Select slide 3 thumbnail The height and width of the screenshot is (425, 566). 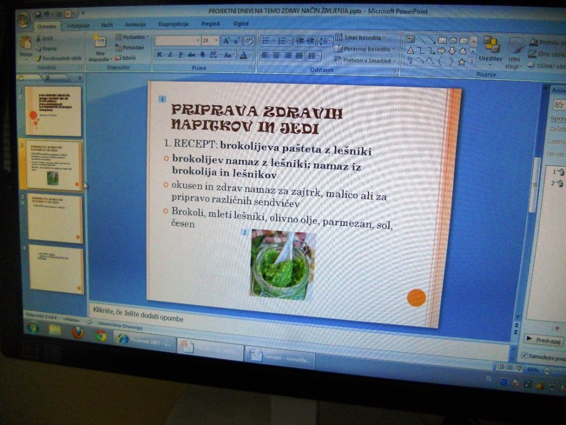(55, 218)
